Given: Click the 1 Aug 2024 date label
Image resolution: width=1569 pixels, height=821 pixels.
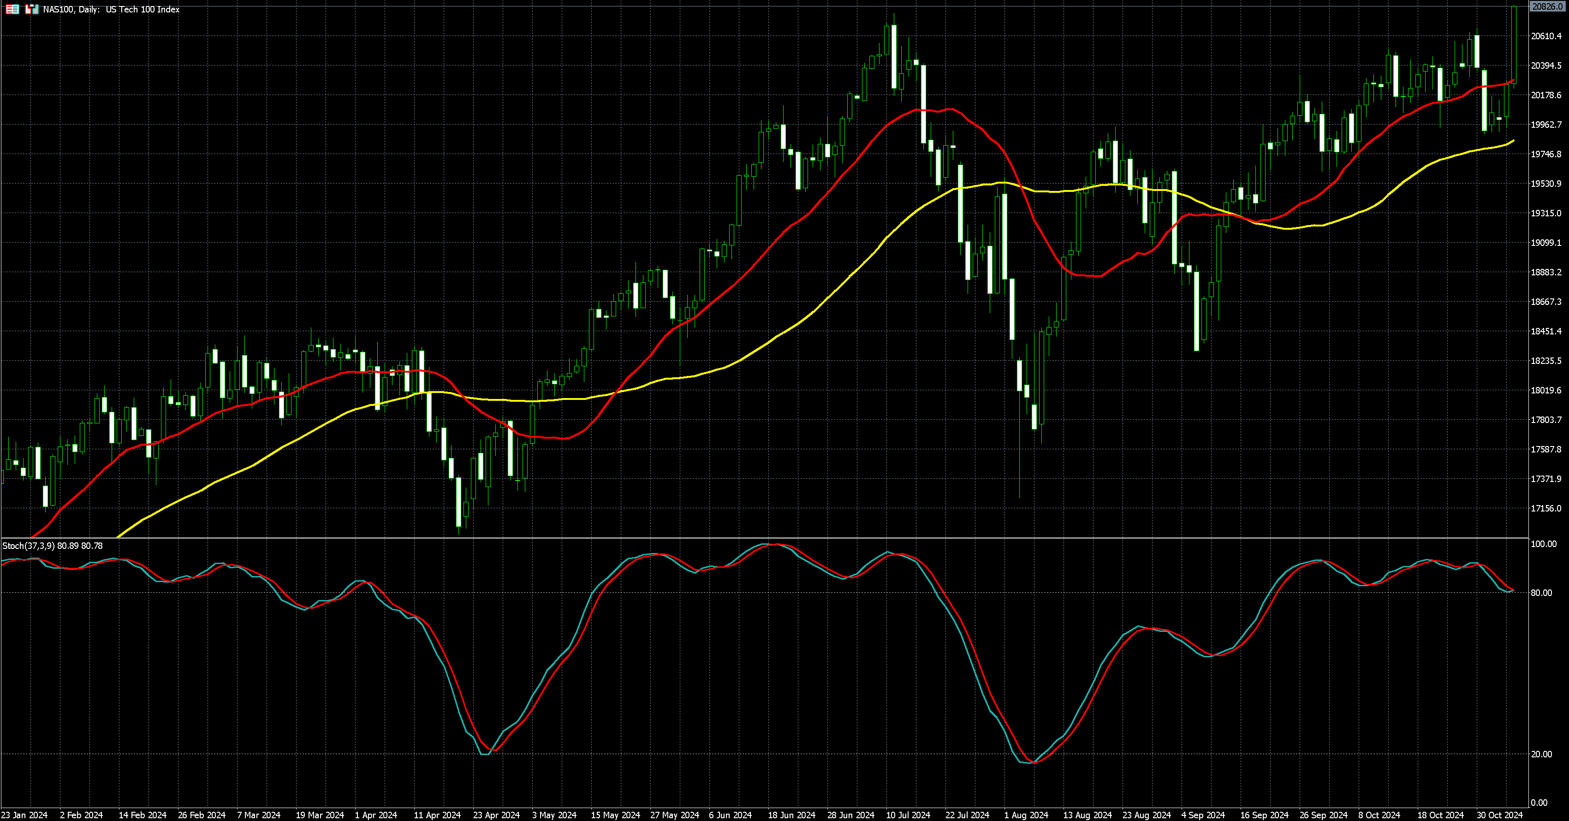Looking at the screenshot, I should (x=1026, y=815).
